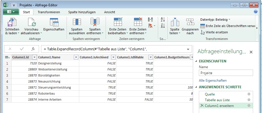Click the Webseitenerstellung cell
The height and width of the screenshot is (113, 262).
(x=58, y=69)
